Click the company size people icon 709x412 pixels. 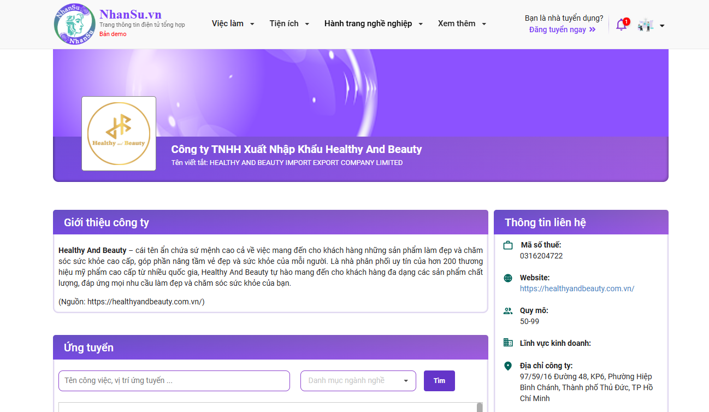508,311
